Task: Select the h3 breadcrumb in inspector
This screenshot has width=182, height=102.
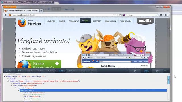Action: (x=92, y=71)
